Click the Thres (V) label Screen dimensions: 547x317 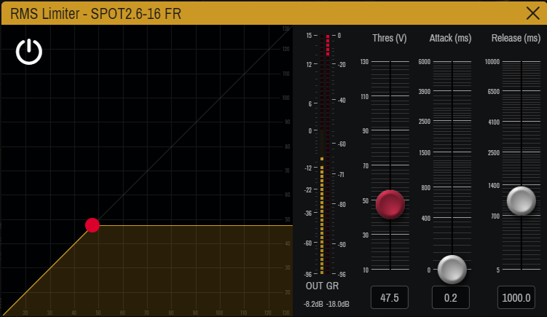pos(390,38)
